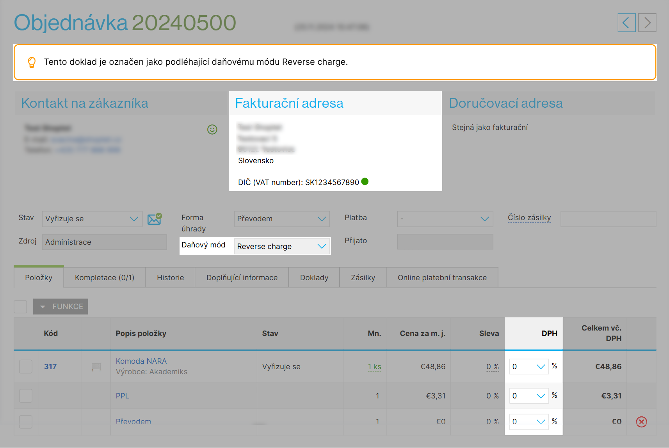Check the Komoda NARA row checkbox
Viewport: 669px width, 448px height.
coord(26,366)
